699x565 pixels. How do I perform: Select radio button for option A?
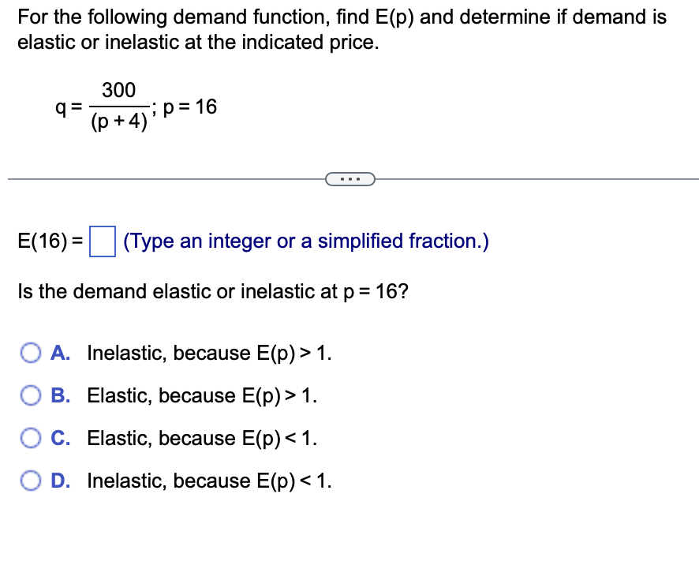pyautogui.click(x=32, y=354)
